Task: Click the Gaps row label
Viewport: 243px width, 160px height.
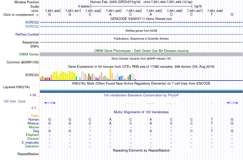Action: [x=35, y=116]
